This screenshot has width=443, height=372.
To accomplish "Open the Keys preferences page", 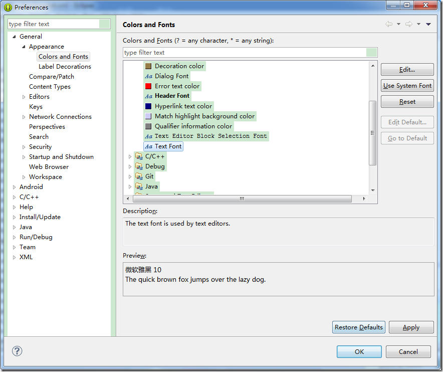I will click(x=36, y=107).
